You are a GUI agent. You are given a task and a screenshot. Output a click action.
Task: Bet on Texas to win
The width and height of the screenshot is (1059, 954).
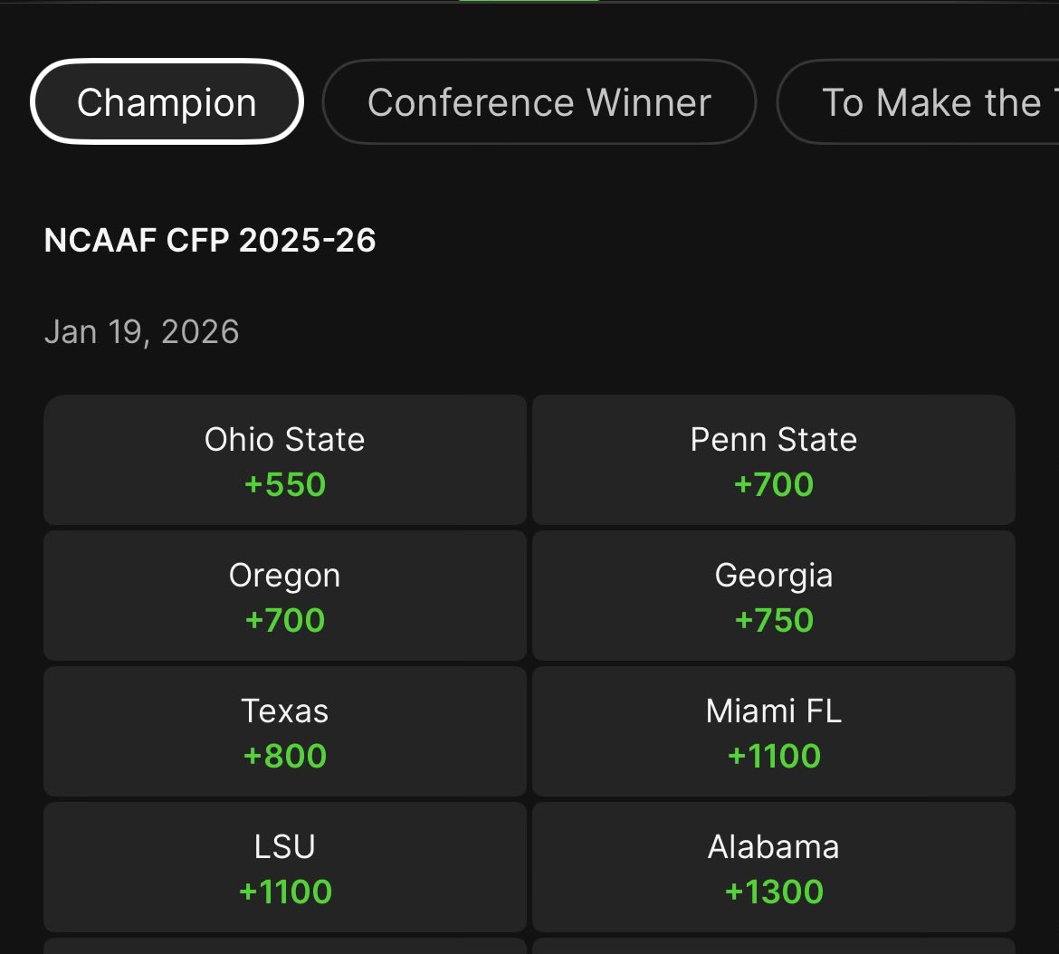coord(285,731)
